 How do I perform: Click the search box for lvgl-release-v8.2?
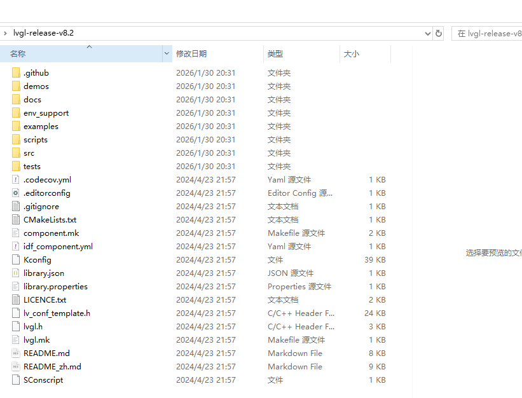click(x=486, y=33)
